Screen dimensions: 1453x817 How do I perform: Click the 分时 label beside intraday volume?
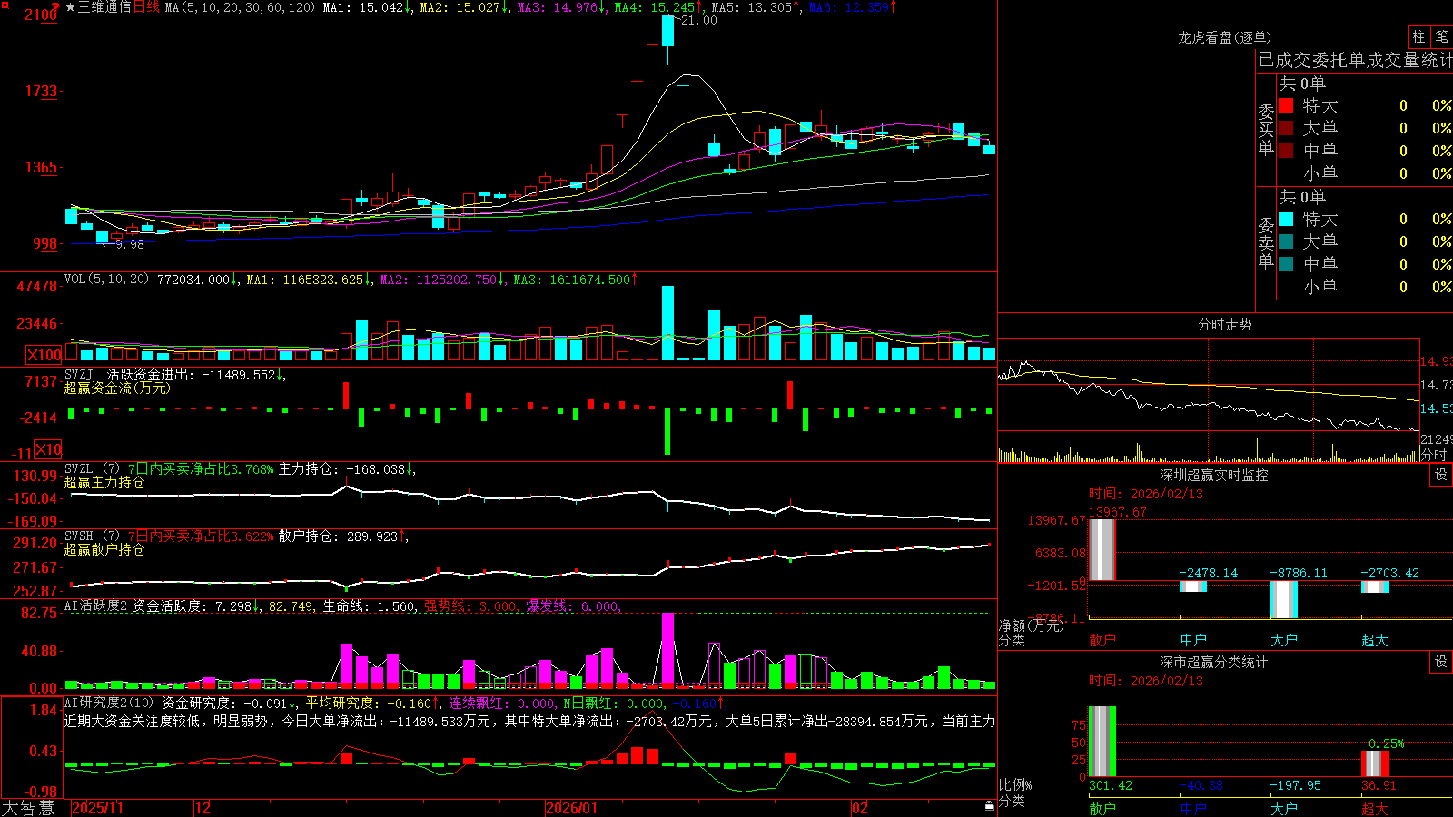[x=1434, y=454]
